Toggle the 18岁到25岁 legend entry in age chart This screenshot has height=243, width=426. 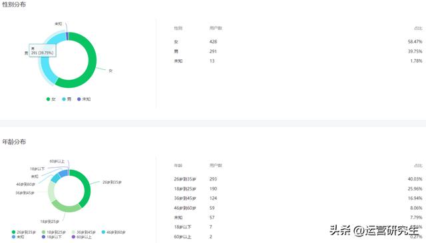coord(53,232)
